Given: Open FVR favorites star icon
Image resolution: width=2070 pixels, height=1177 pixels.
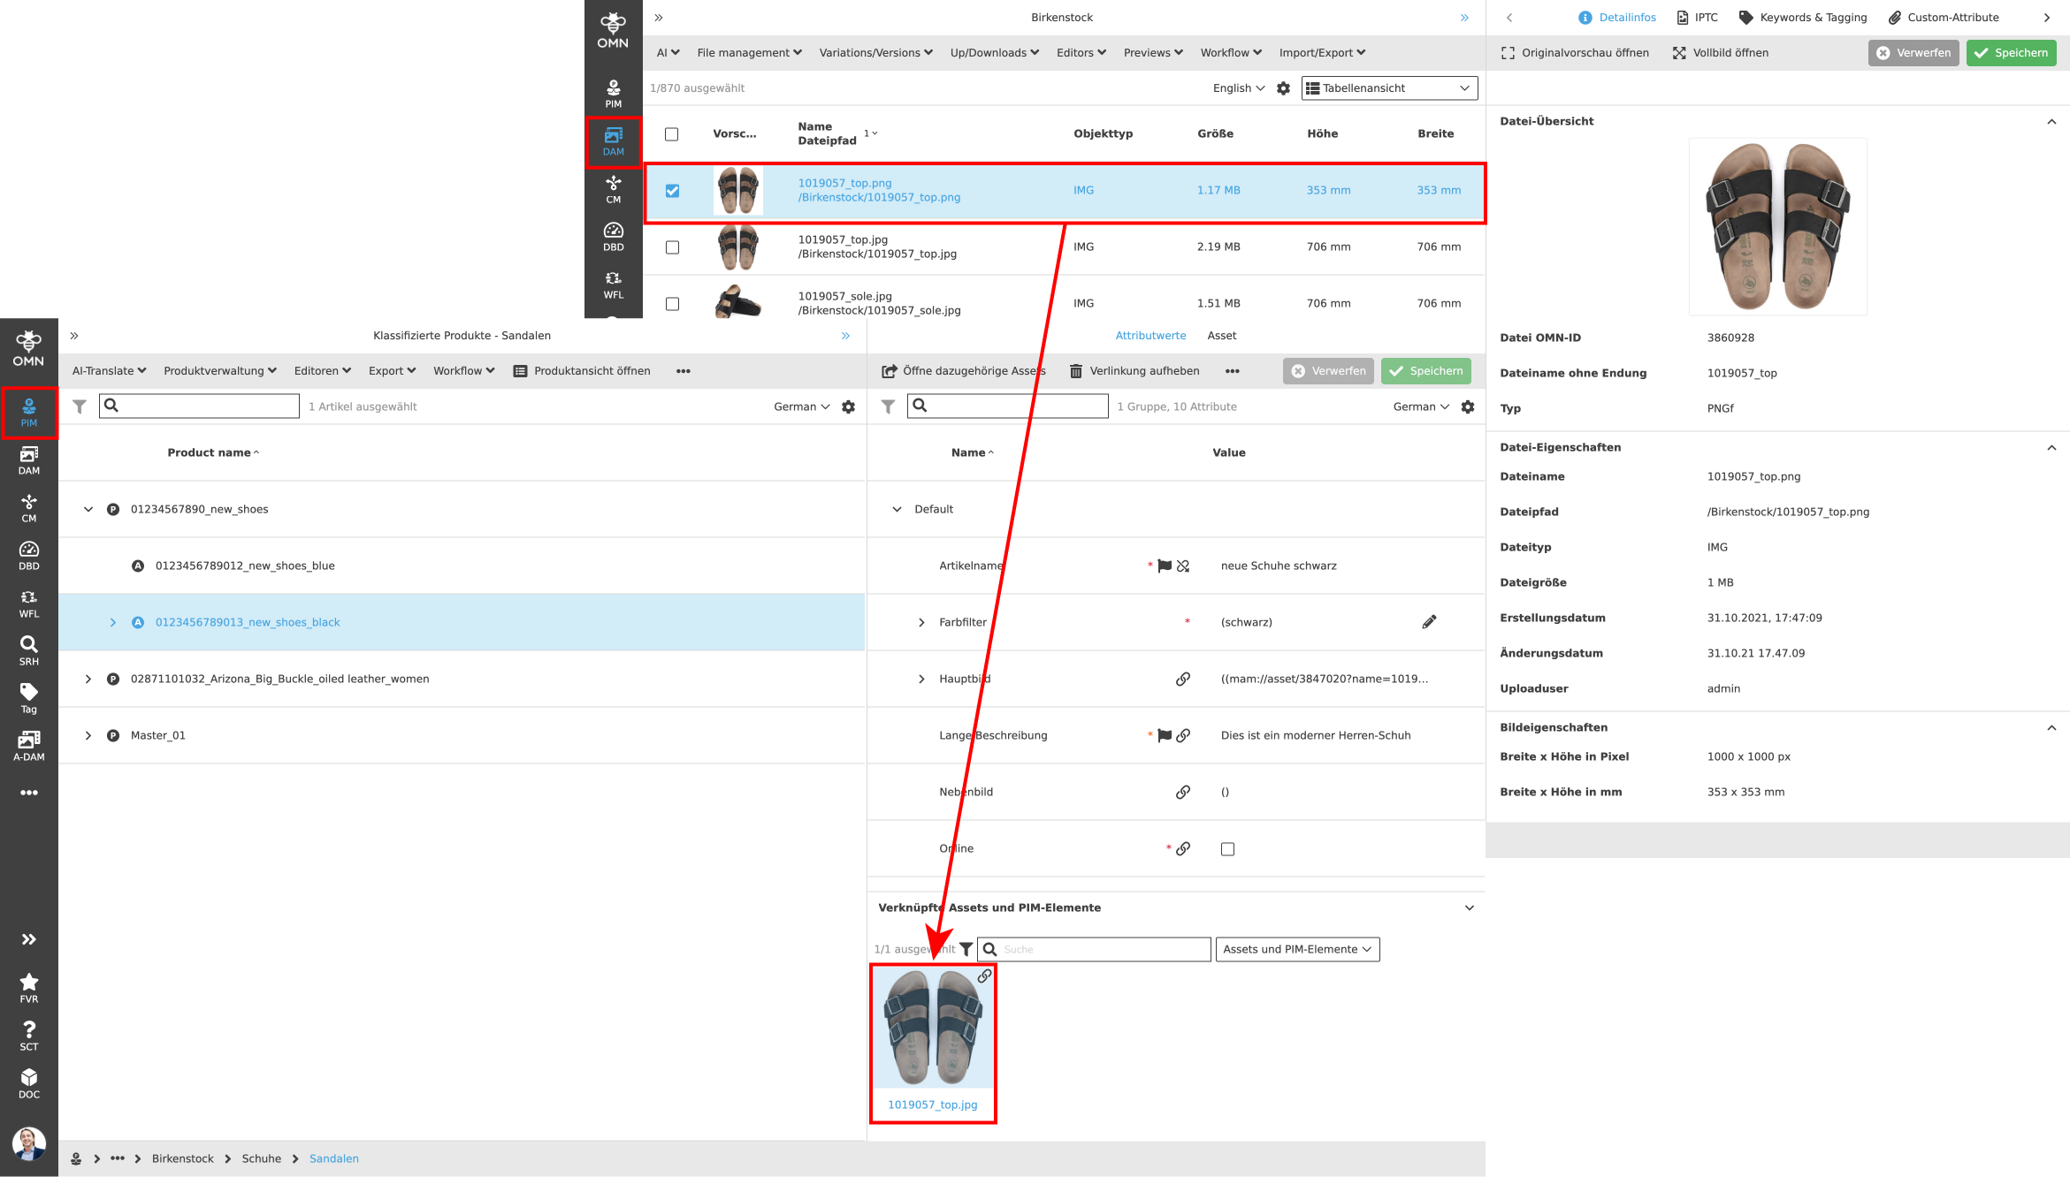Looking at the screenshot, I should [28, 987].
